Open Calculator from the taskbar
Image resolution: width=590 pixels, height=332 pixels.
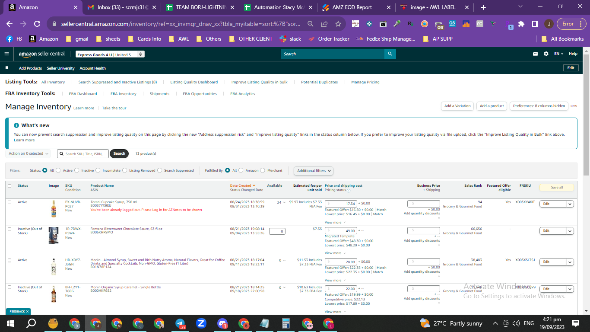[285, 323]
